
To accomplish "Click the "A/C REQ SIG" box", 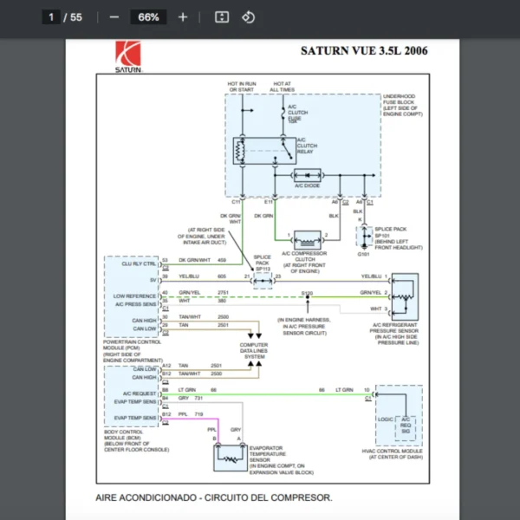I will coord(406,428).
